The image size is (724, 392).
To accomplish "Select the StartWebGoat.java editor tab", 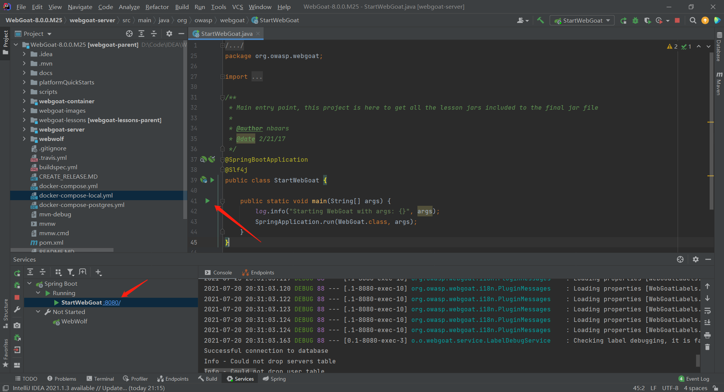I will pos(226,34).
